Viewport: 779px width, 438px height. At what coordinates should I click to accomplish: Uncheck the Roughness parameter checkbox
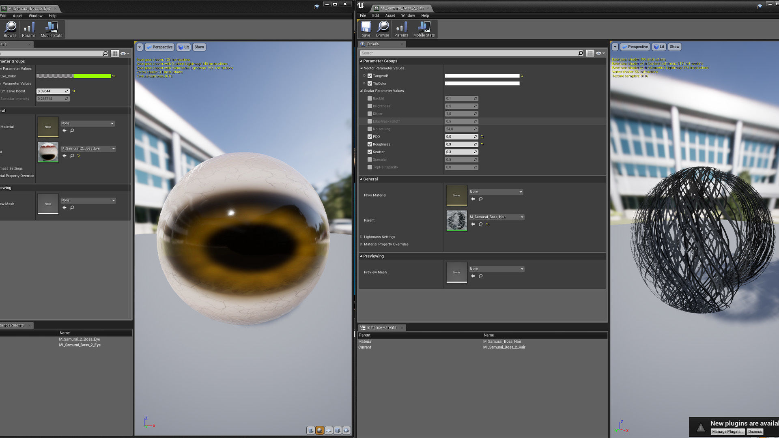click(x=370, y=144)
